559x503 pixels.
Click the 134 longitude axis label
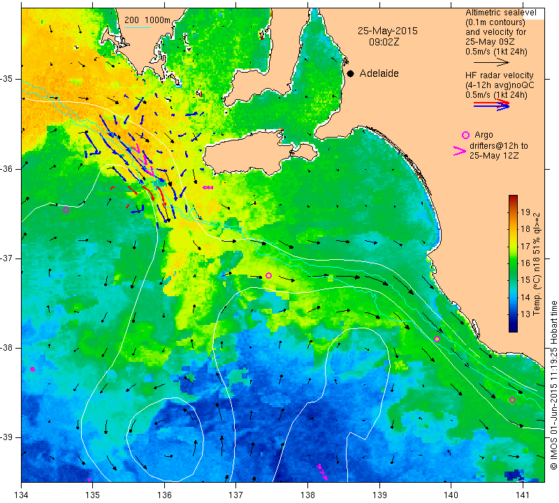(x=22, y=495)
